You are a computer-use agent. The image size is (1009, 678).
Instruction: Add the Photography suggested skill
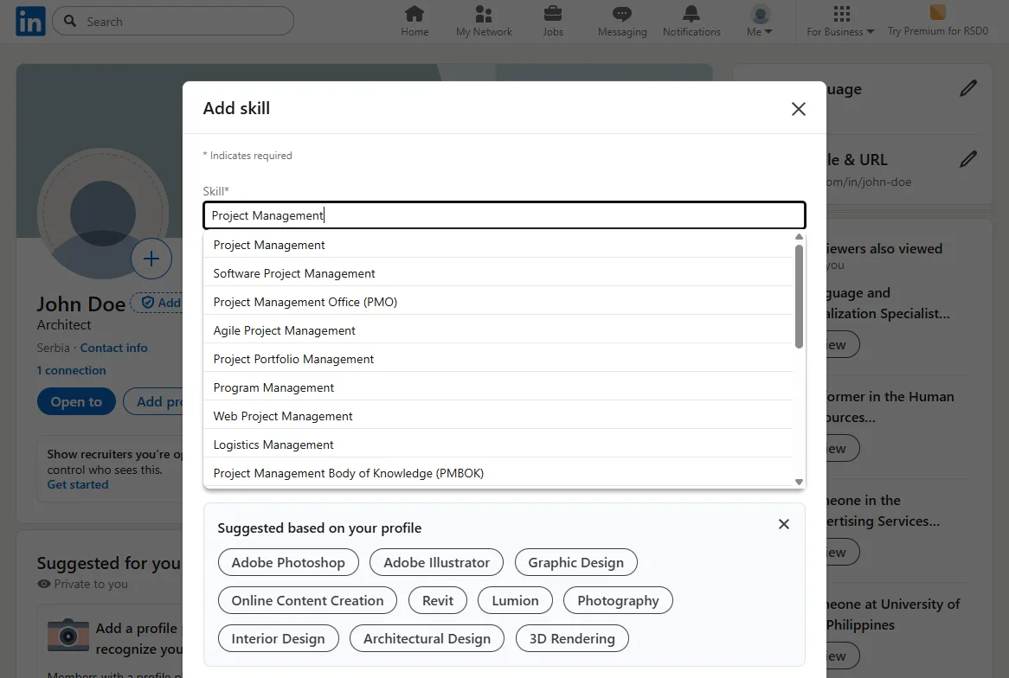pyautogui.click(x=618, y=600)
